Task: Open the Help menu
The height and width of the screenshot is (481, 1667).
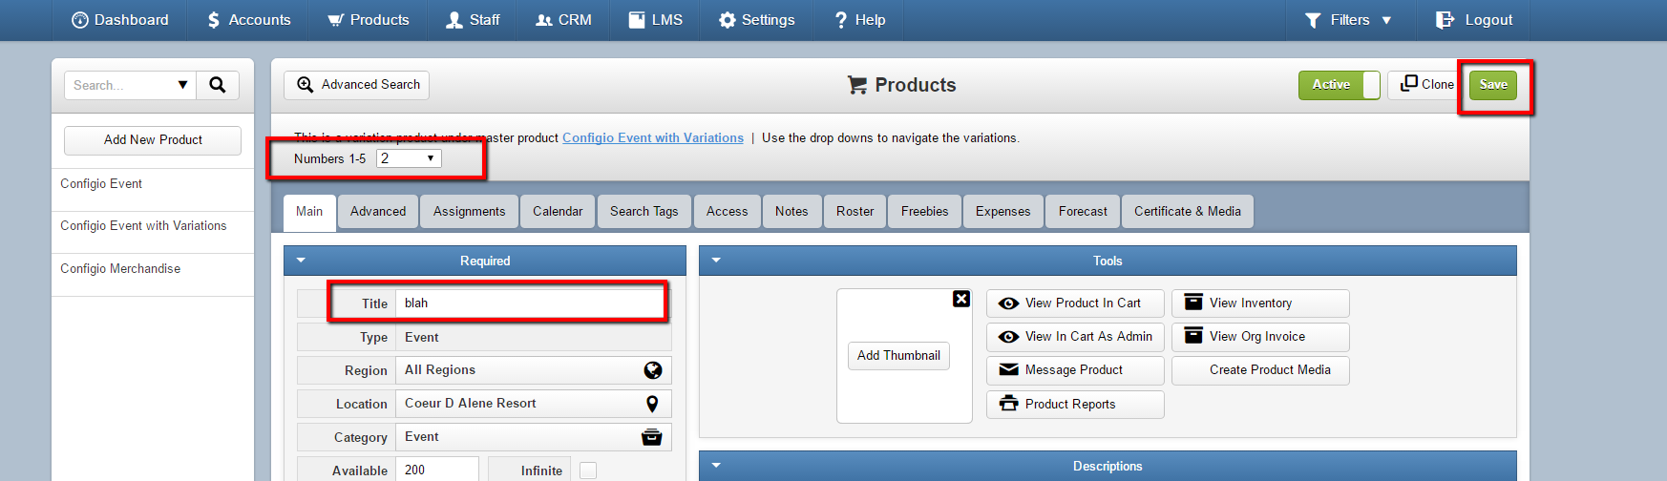Action: click(x=859, y=20)
